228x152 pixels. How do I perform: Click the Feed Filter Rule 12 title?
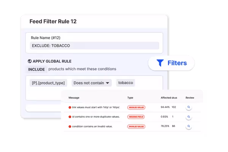tap(53, 21)
